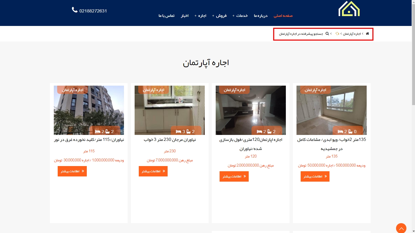Open thumbnail of نیاوران 115 متر listing

pos(89,110)
